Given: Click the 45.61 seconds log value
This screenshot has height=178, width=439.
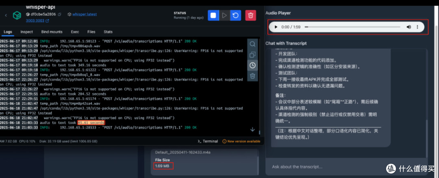Looking at the screenshot, I should pyautogui.click(x=91, y=123).
